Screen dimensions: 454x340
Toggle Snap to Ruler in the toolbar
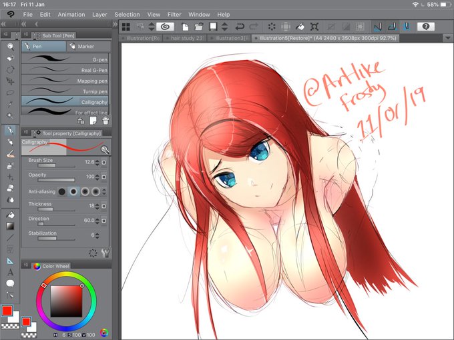point(378,27)
